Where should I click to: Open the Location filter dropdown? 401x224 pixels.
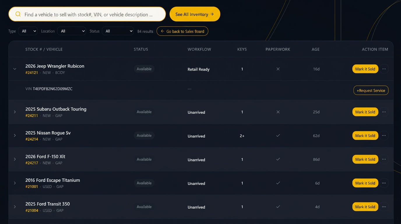(x=72, y=31)
